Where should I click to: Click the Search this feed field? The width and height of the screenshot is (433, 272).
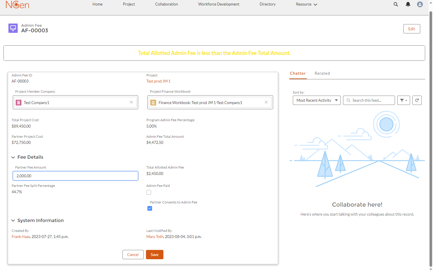pyautogui.click(x=369, y=100)
